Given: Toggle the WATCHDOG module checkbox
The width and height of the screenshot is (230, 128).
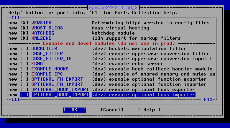Looking at the screenshot, I should [x=24, y=33].
